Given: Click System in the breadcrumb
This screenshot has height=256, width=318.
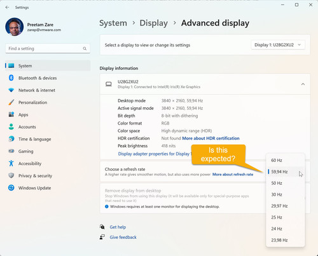Looking at the screenshot, I should (113, 23).
